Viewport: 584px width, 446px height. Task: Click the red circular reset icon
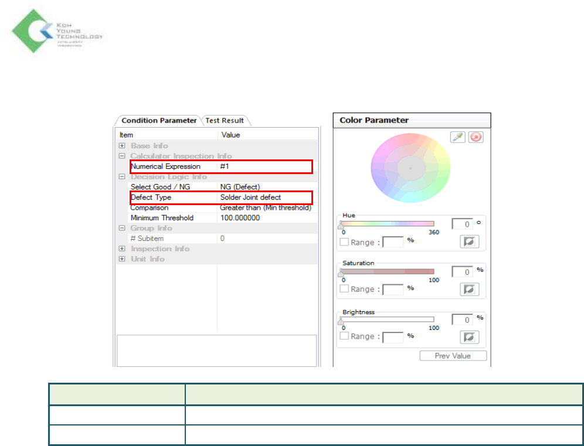(x=476, y=137)
